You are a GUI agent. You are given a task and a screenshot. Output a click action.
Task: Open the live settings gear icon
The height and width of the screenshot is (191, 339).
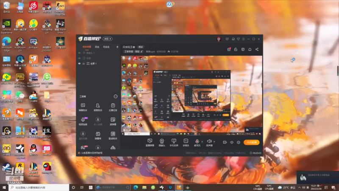239,143
